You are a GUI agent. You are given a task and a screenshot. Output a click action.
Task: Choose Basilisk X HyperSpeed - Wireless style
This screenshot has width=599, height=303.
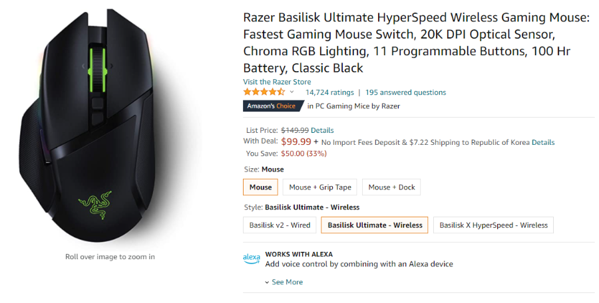point(494,225)
